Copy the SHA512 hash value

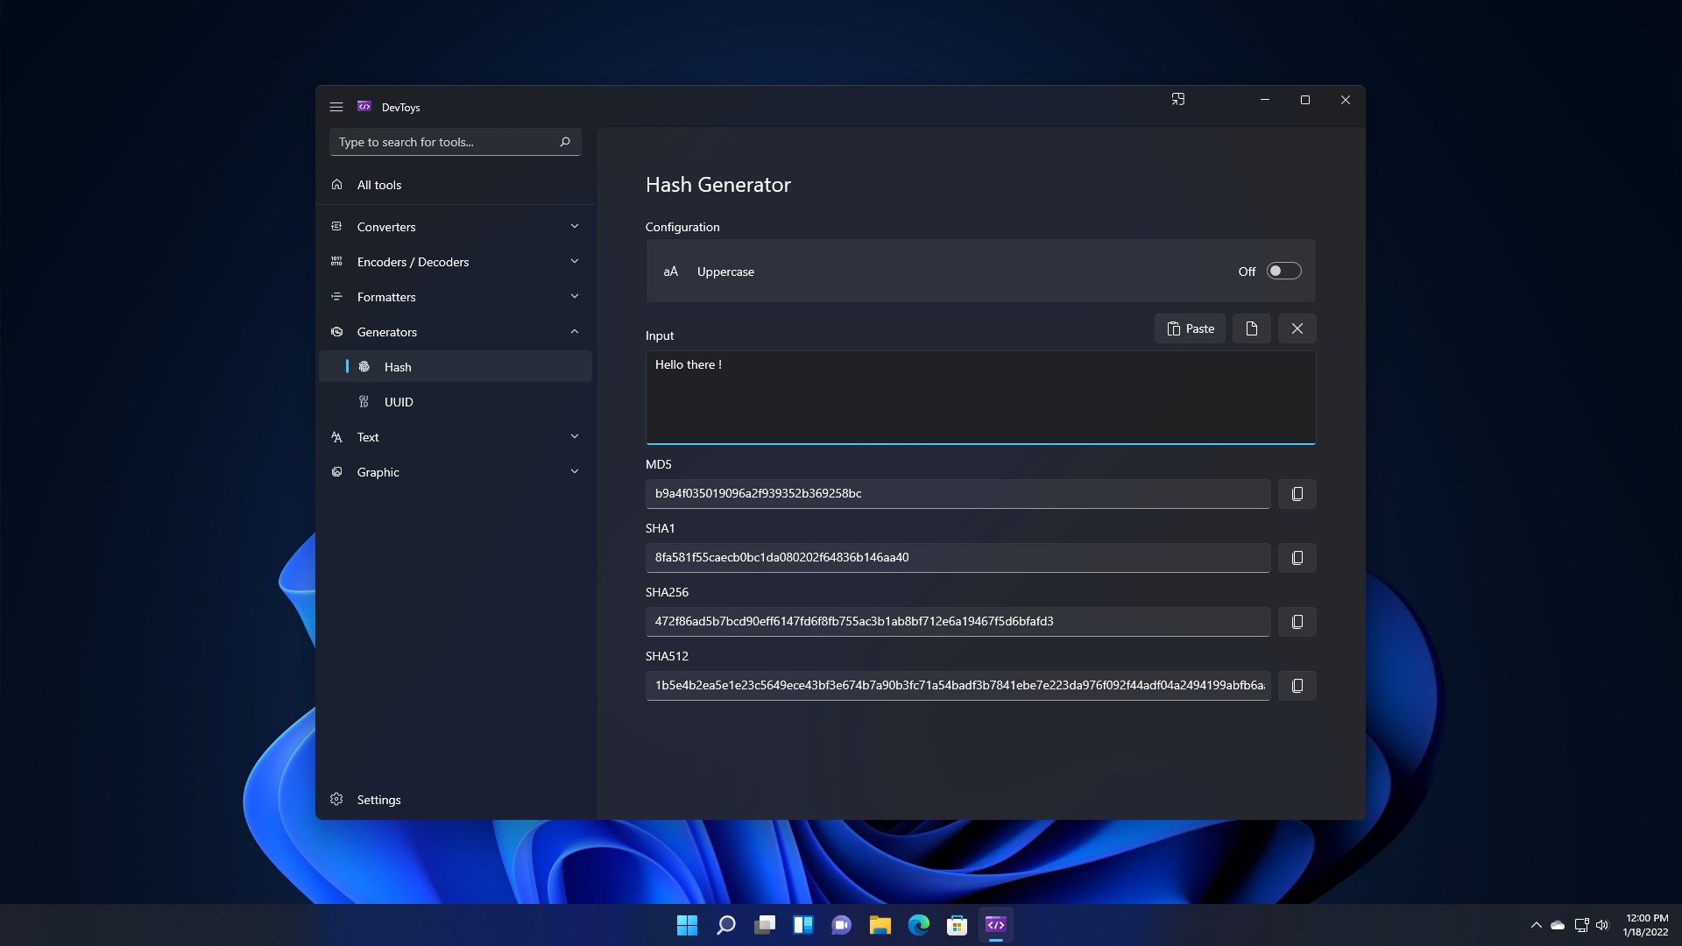click(x=1297, y=686)
